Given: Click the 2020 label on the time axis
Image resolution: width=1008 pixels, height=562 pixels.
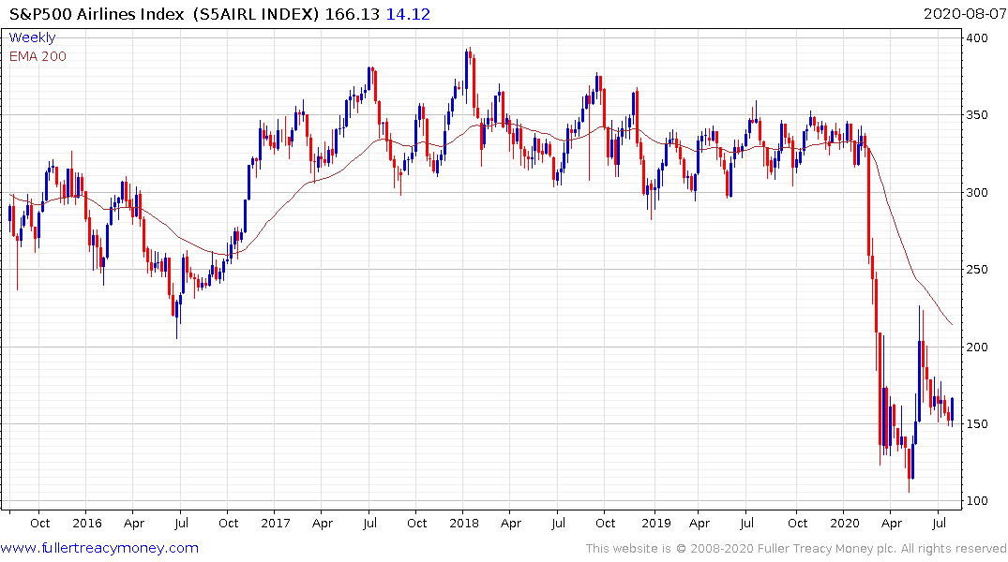Looking at the screenshot, I should click(x=845, y=523).
